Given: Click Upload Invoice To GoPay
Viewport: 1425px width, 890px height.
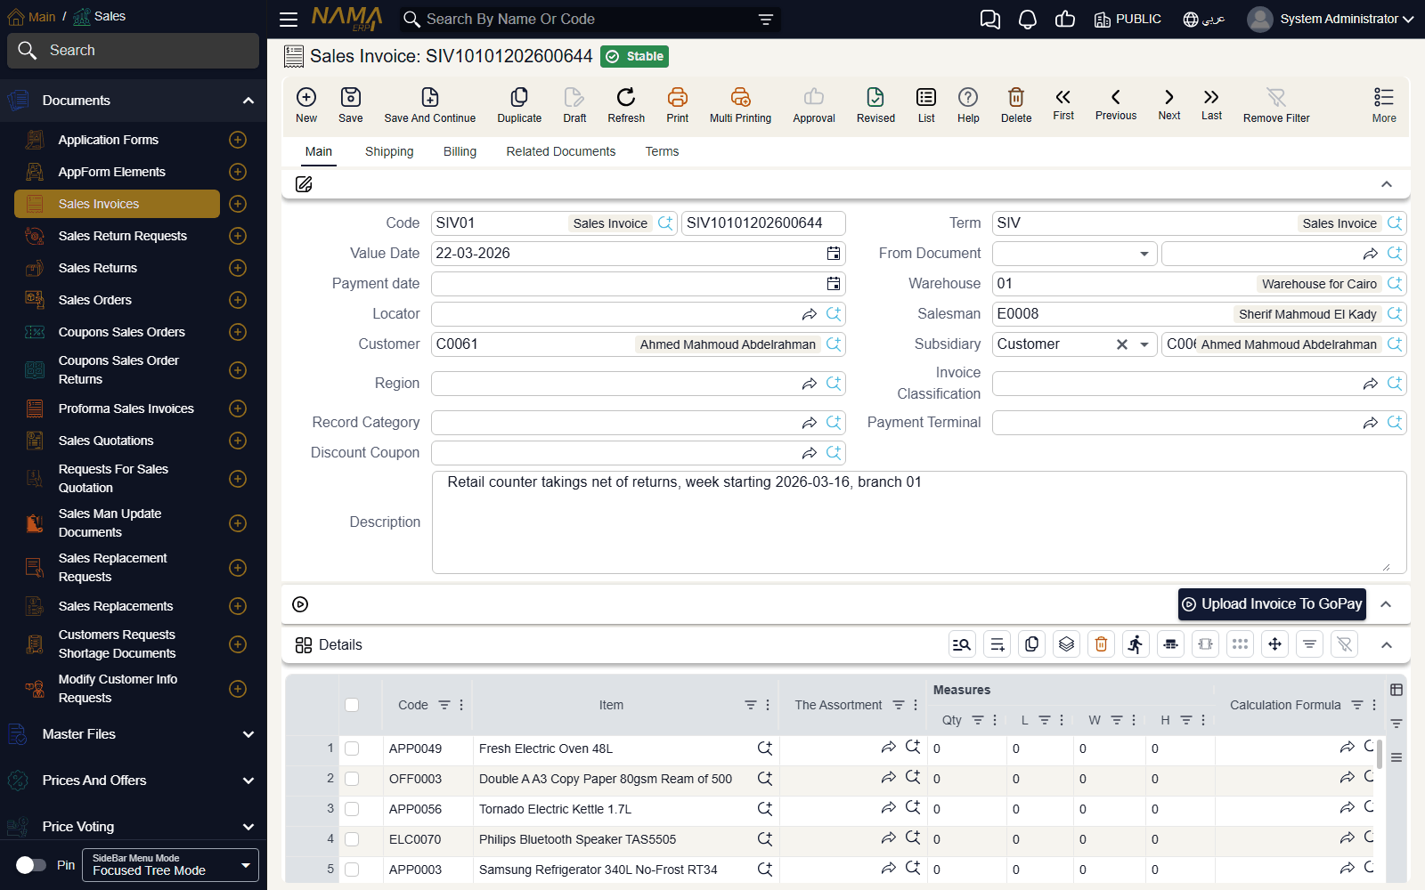Looking at the screenshot, I should (x=1272, y=603).
